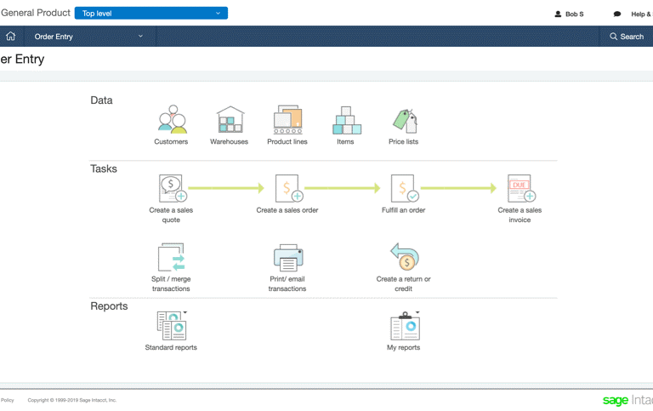This screenshot has height=411, width=653.
Task: Click the Create a return or credit label
Action: 404,284
